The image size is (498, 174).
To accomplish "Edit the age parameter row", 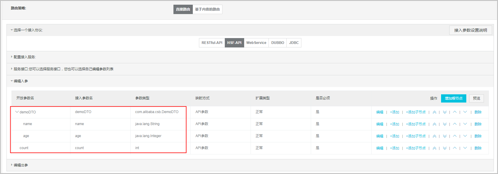I will pos(380,136).
